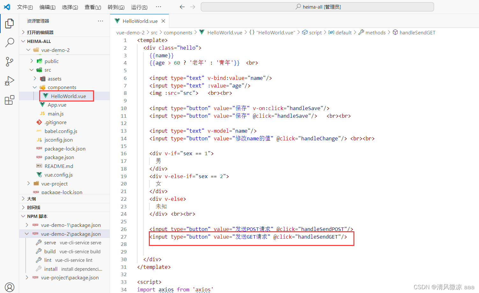
Task: Open the 查看(V) menu
Action: pyautogui.click(x=93, y=7)
